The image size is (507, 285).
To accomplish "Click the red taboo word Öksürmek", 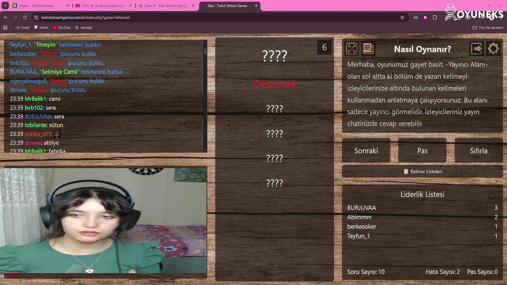I will [x=274, y=84].
